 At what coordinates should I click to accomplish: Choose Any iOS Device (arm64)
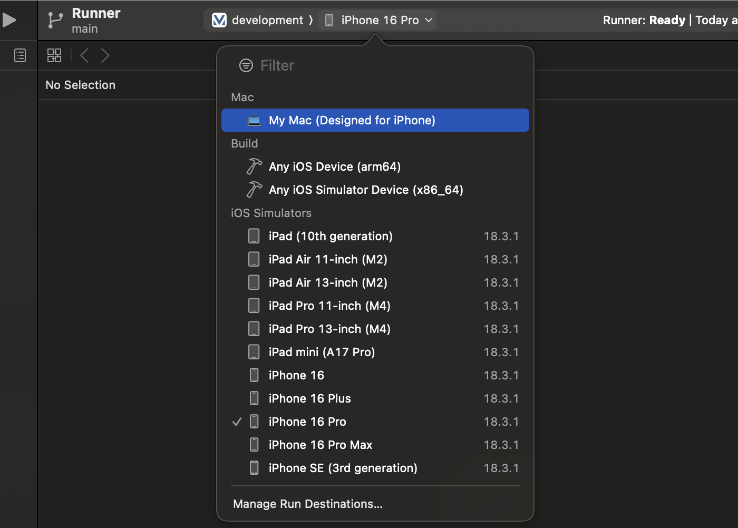pos(375,167)
